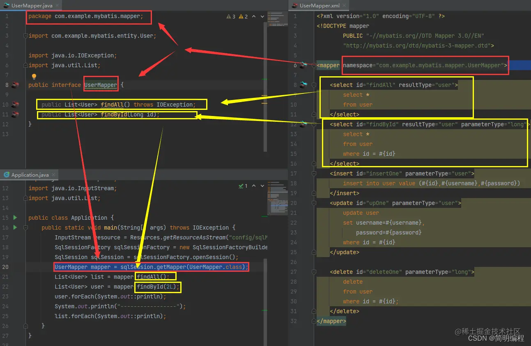
Task: Go to next highlighted problem in UserMapper.java
Action: click(x=263, y=16)
